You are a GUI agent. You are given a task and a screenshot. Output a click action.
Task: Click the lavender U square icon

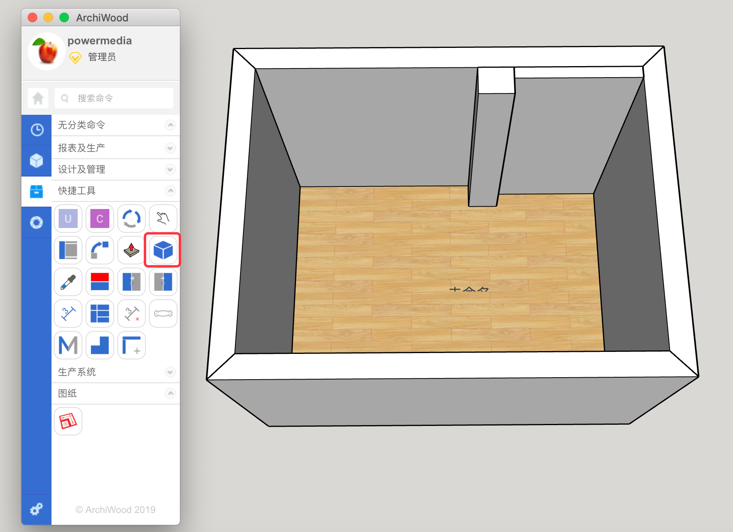click(x=68, y=218)
